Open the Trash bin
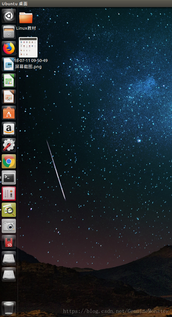The height and width of the screenshot is (317, 172). coord(9,308)
